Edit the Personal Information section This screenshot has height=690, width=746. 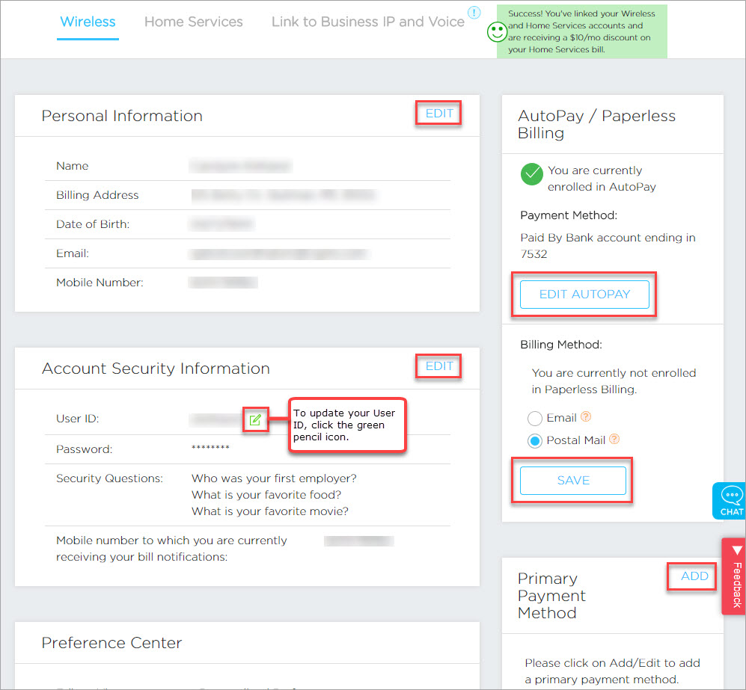pyautogui.click(x=439, y=114)
